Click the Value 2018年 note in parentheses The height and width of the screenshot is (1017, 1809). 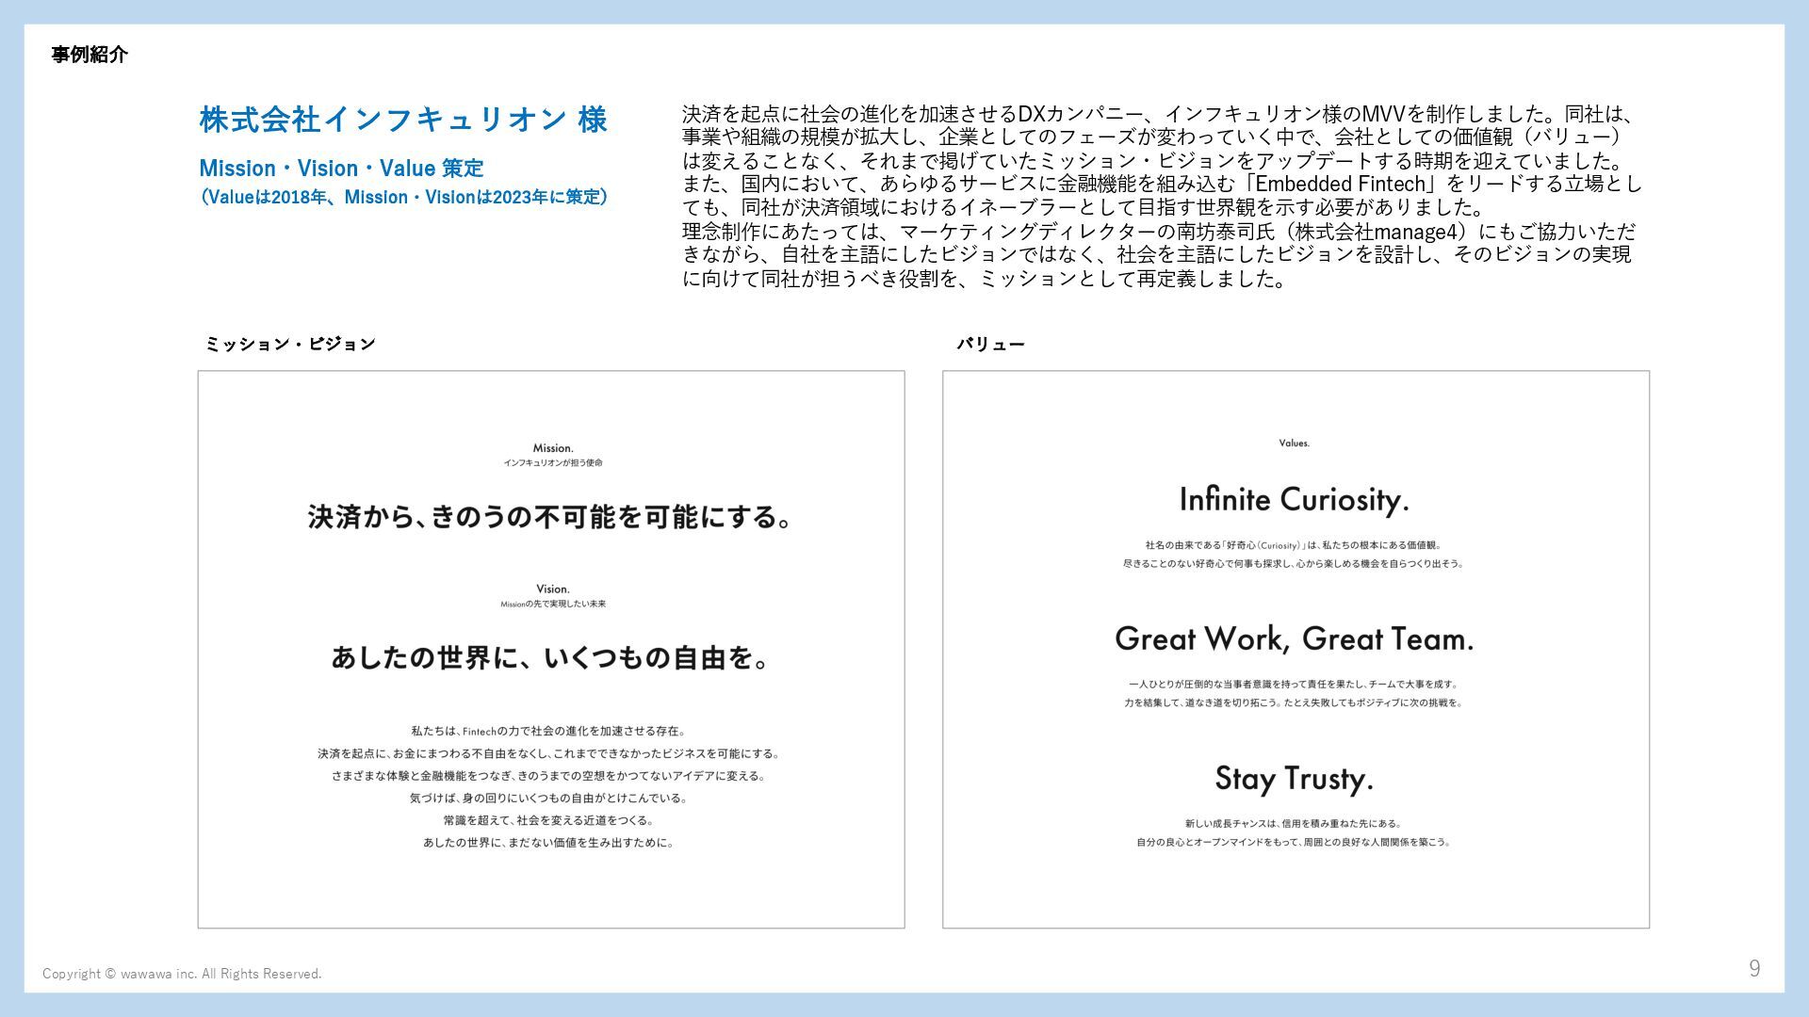coord(403,197)
